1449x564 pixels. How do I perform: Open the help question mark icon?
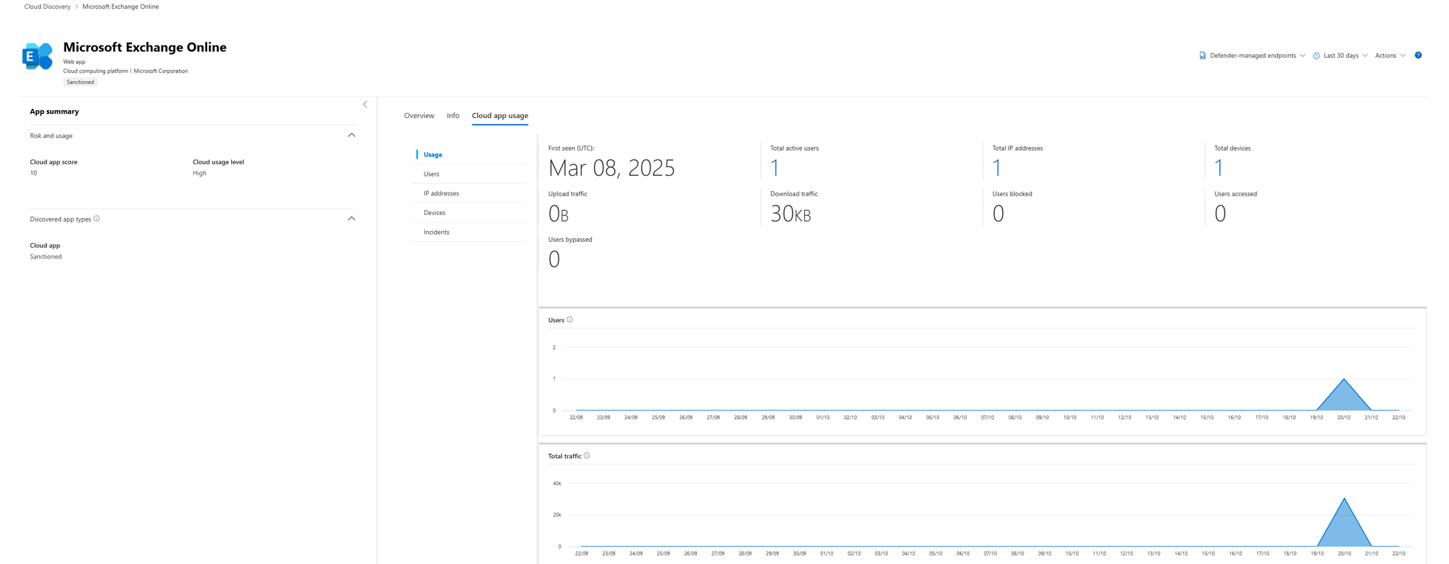point(1418,56)
